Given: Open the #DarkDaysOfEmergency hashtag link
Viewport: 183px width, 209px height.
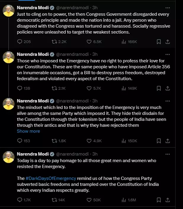Looking at the screenshot, I should 51,178.
